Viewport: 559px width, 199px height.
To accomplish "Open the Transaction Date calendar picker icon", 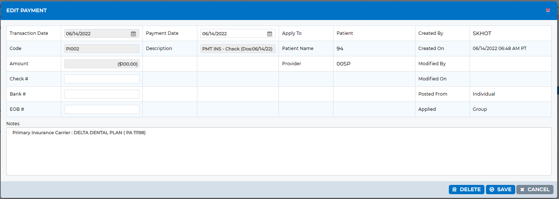I will click(x=134, y=34).
